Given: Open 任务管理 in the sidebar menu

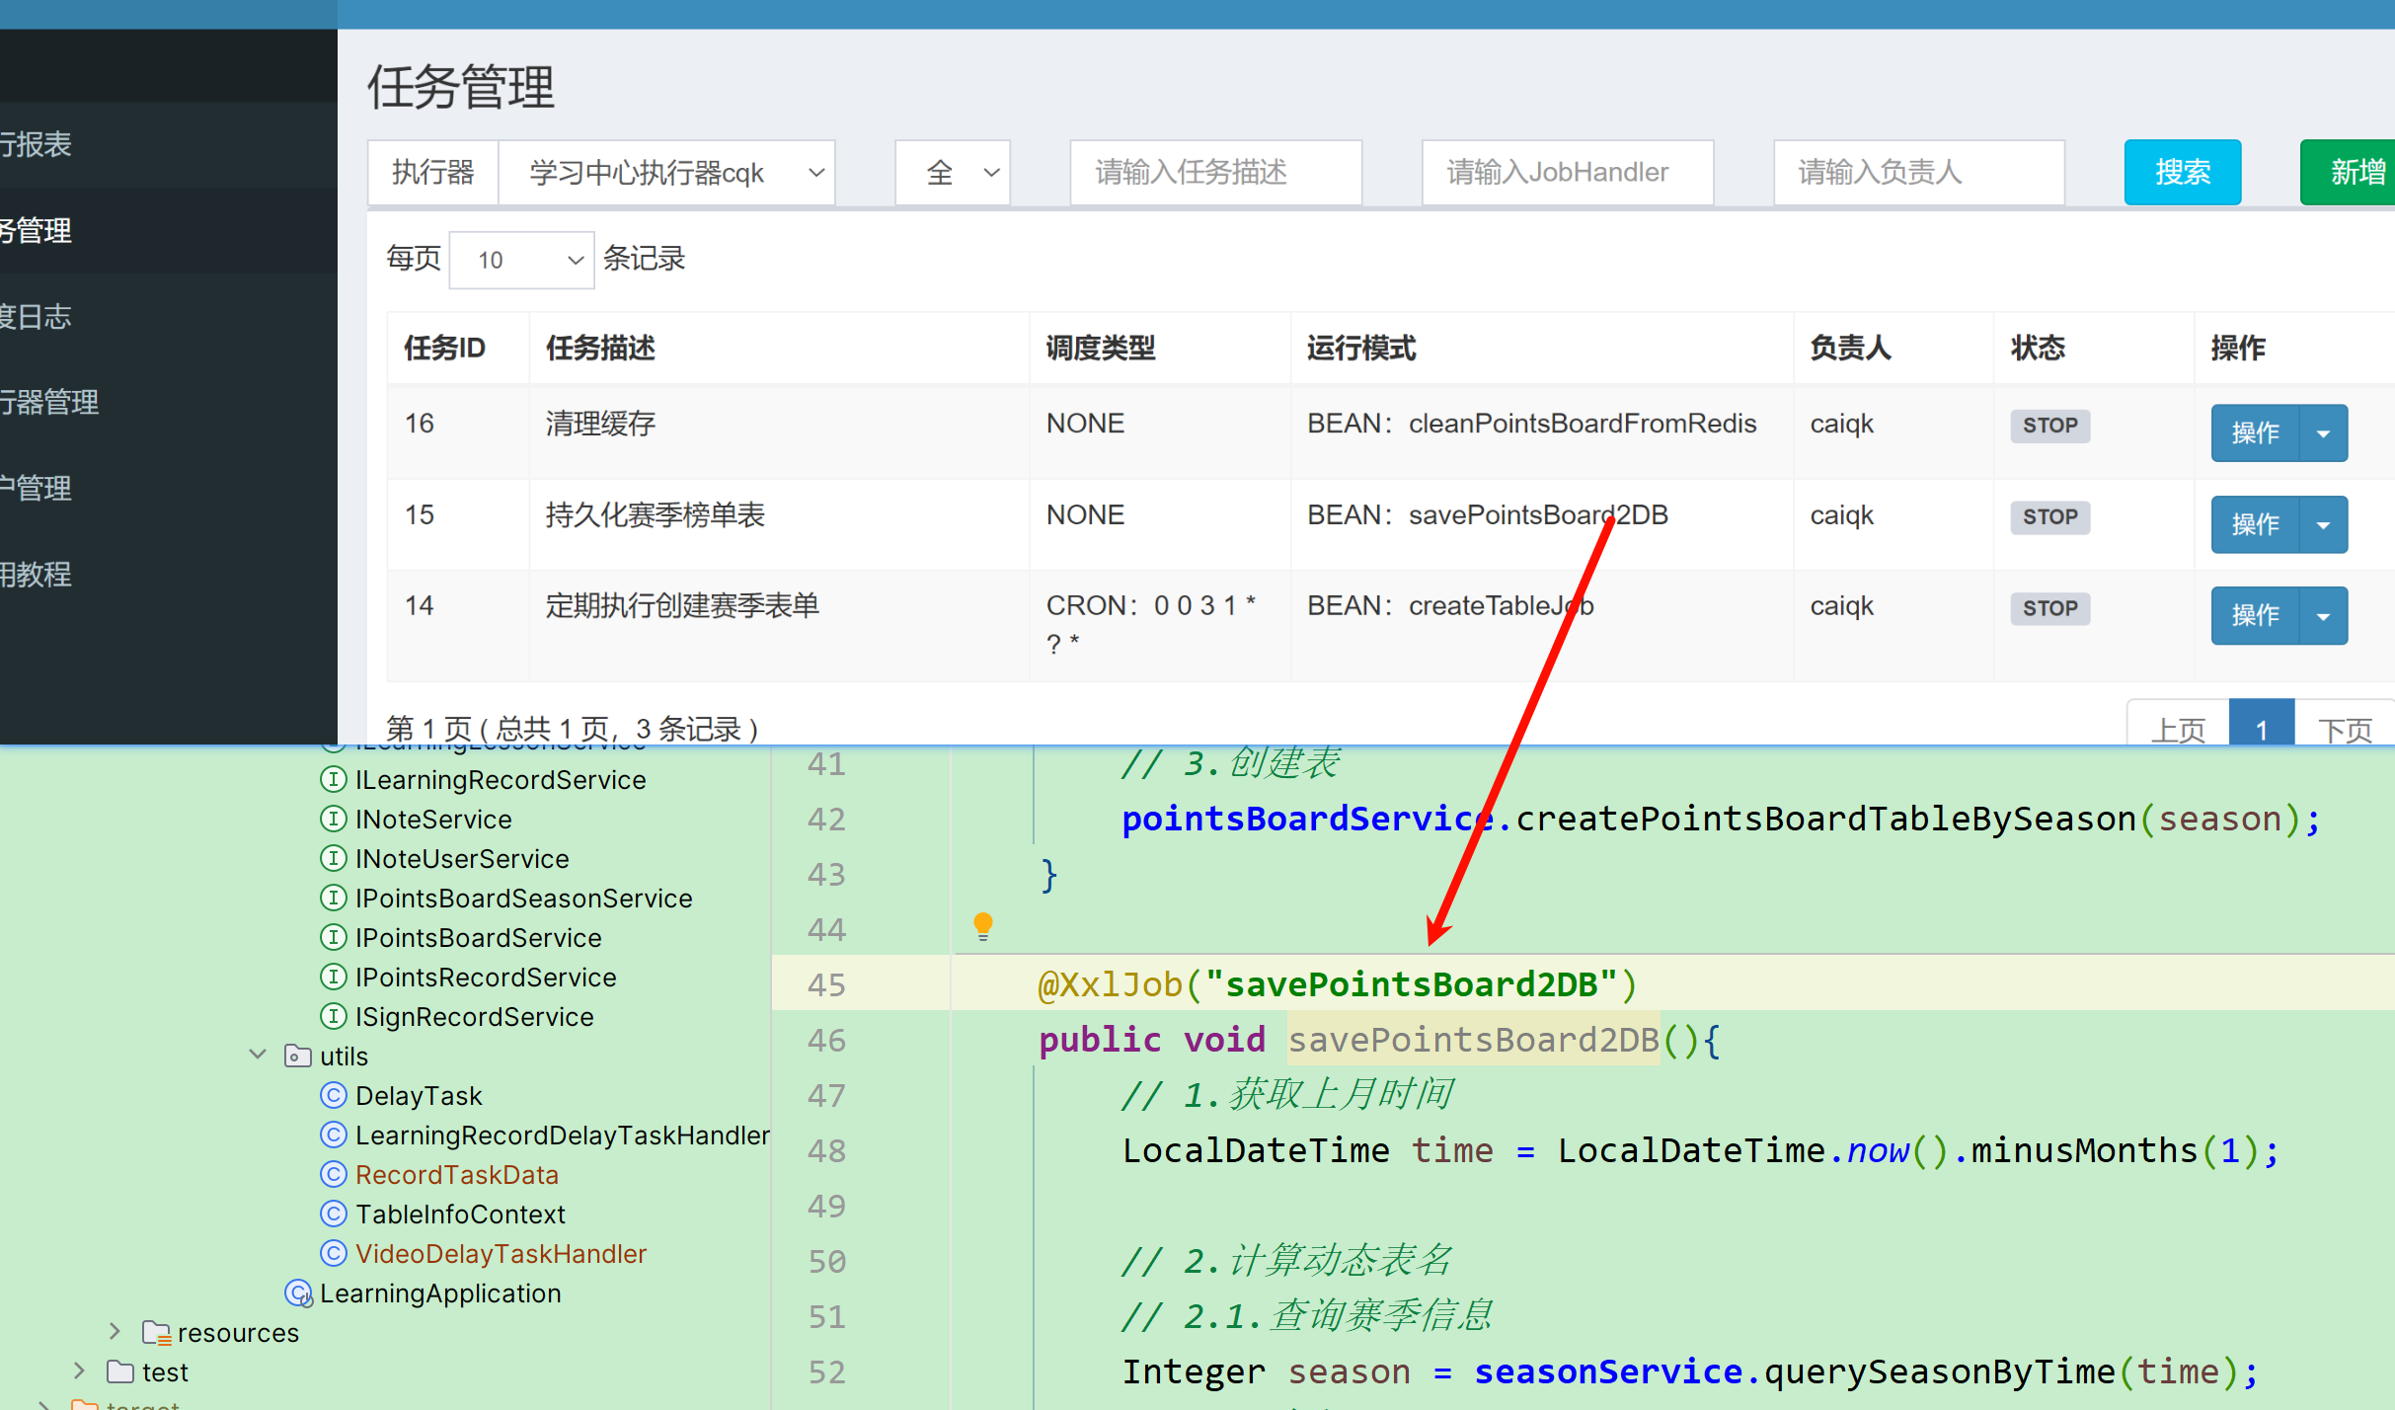Looking at the screenshot, I should 168,230.
